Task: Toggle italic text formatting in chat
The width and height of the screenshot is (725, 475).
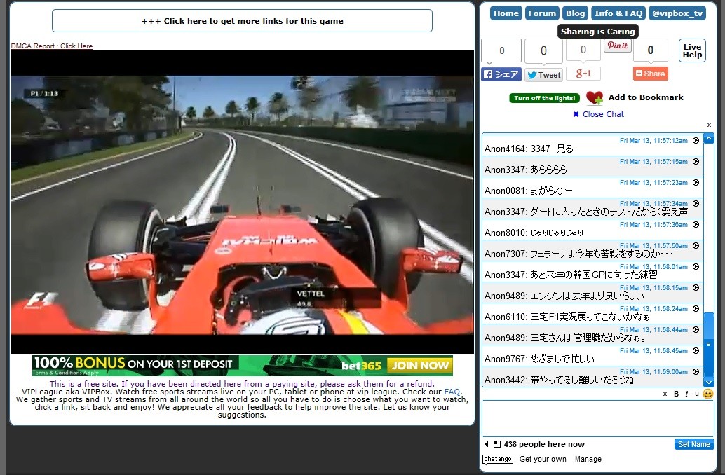Action: (x=686, y=394)
